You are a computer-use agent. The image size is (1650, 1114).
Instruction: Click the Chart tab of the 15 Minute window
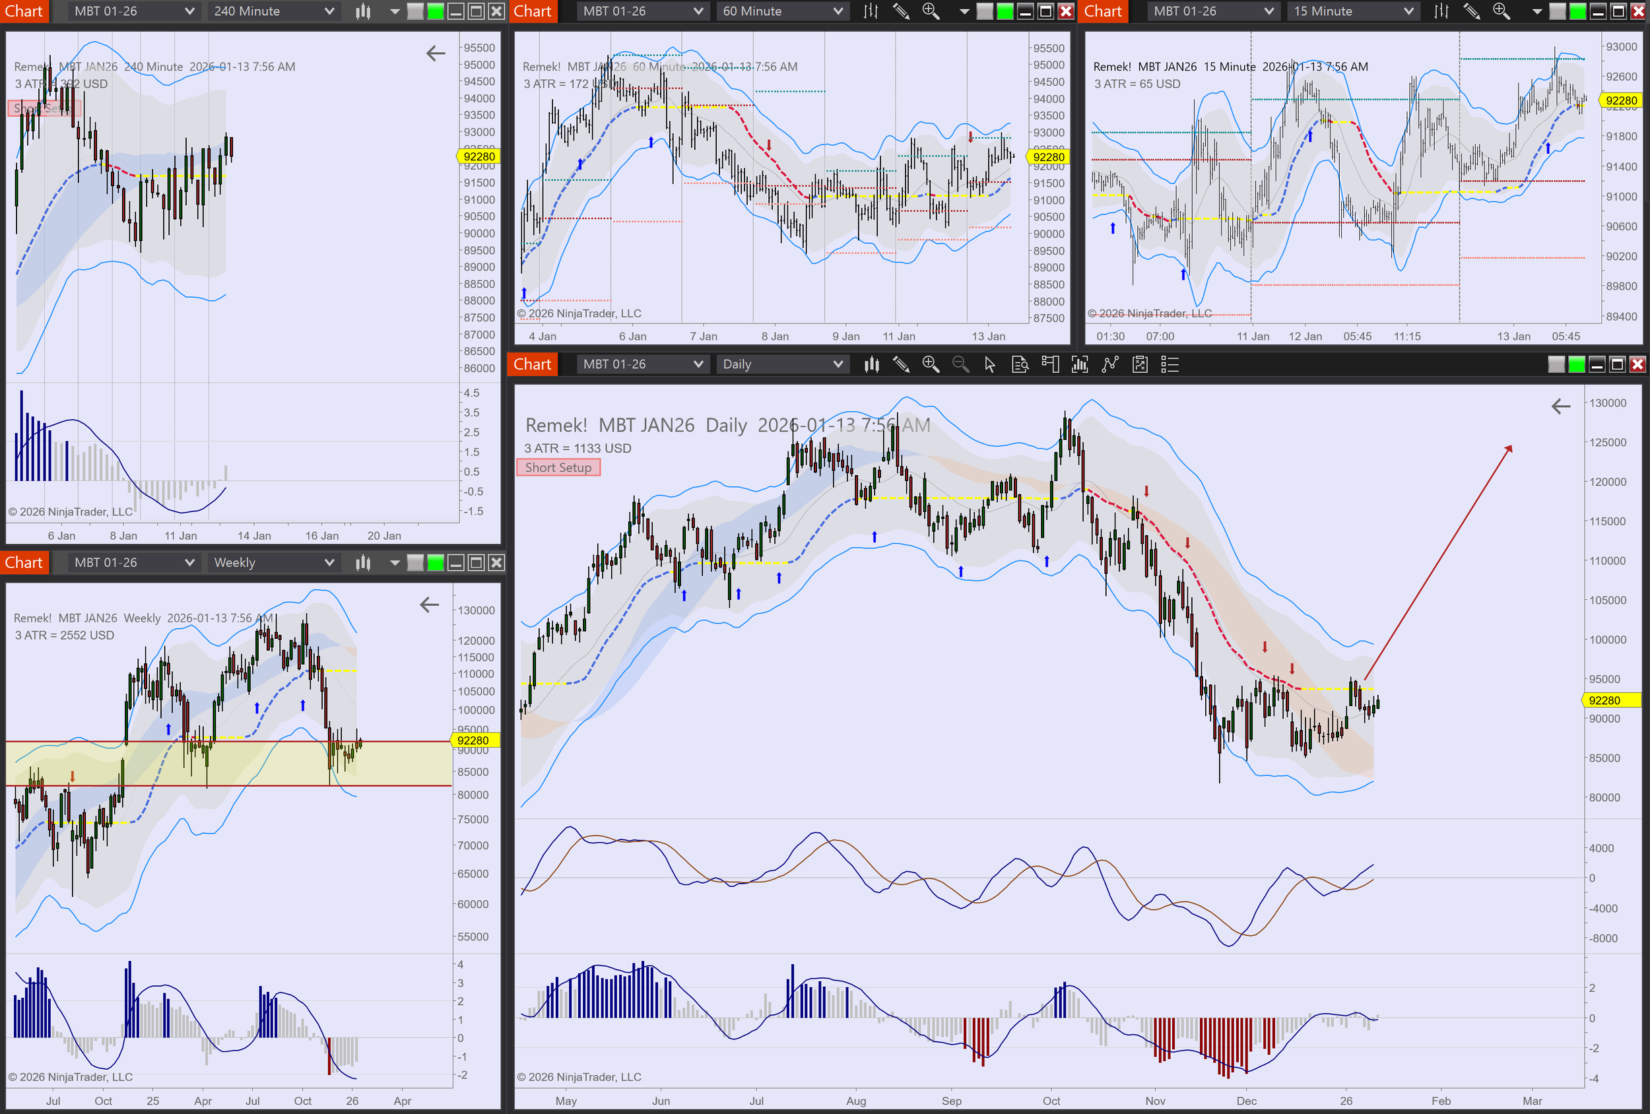point(1103,11)
